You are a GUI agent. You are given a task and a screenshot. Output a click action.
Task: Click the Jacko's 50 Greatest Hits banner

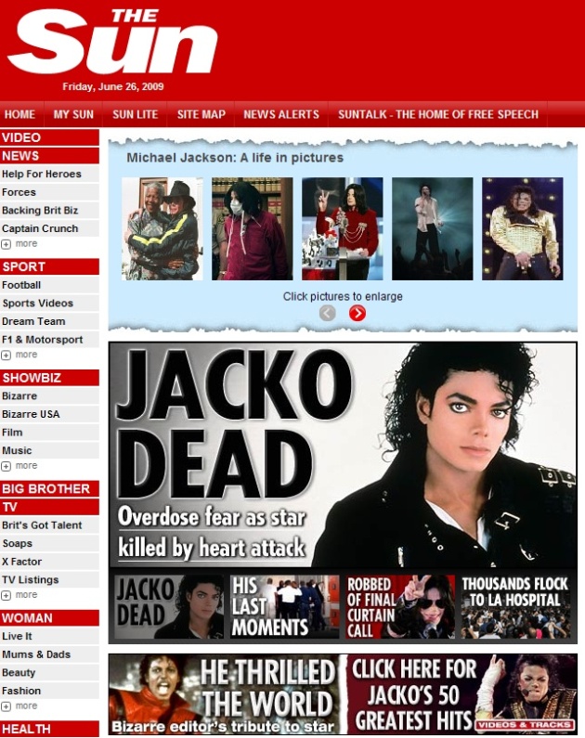point(461,694)
